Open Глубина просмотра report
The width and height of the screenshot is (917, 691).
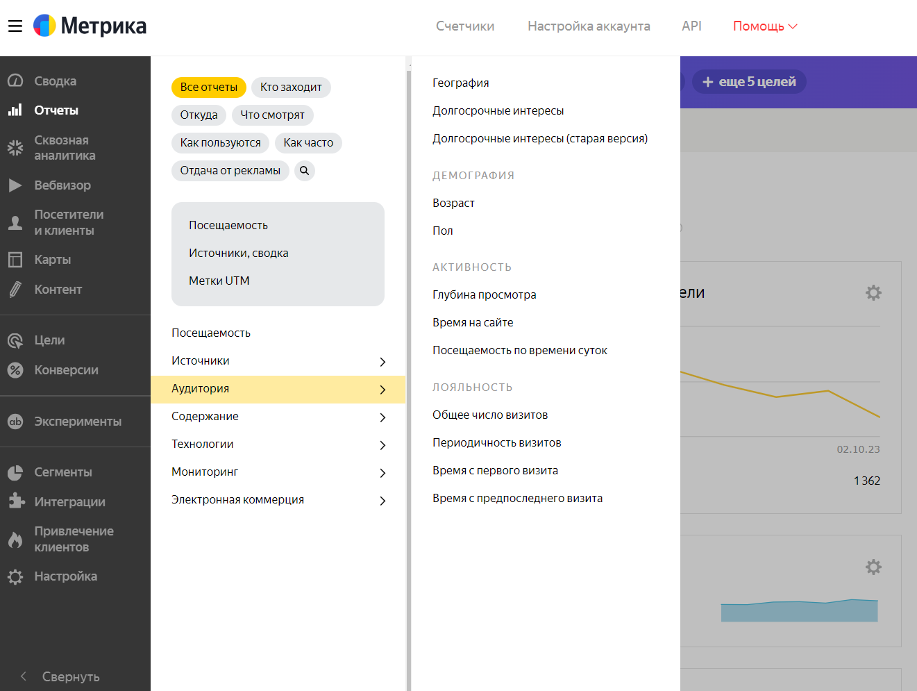click(485, 294)
